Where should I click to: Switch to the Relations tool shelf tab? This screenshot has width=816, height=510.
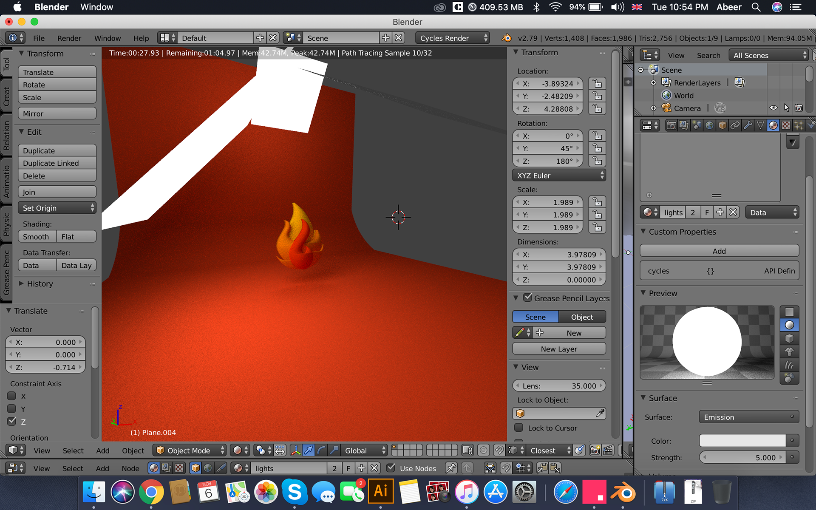point(6,136)
